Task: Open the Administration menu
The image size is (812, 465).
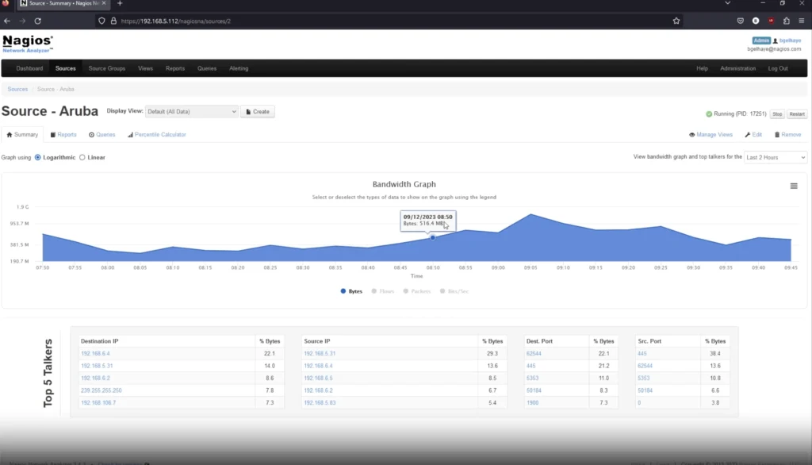Action: click(738, 68)
